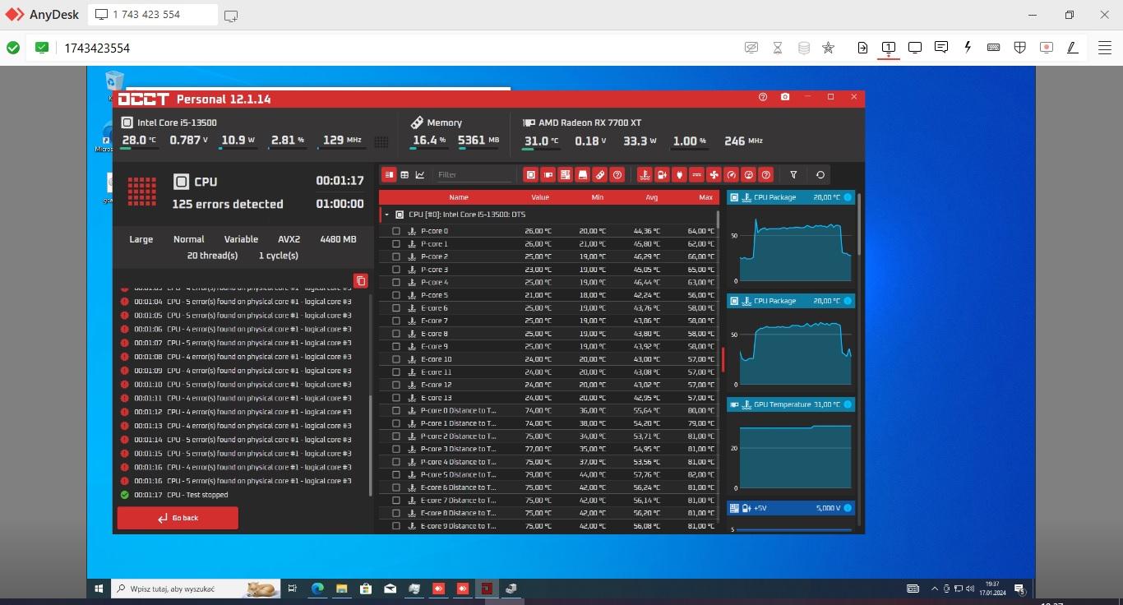Open the AnyDesk chat icon
Screen dimensions: 1123x605
point(941,48)
